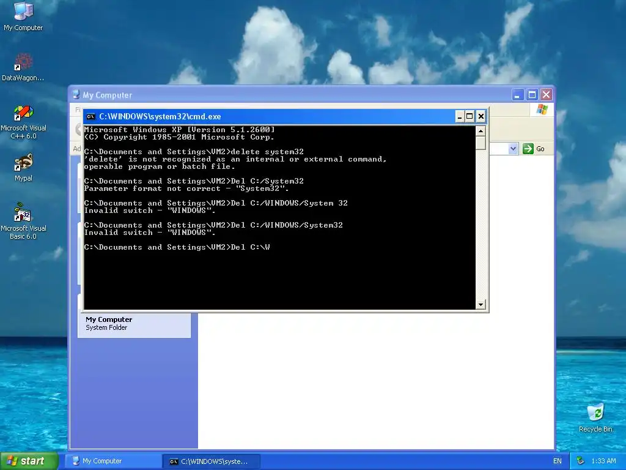
Task: Close the cmd.exe window
Action: coord(481,117)
